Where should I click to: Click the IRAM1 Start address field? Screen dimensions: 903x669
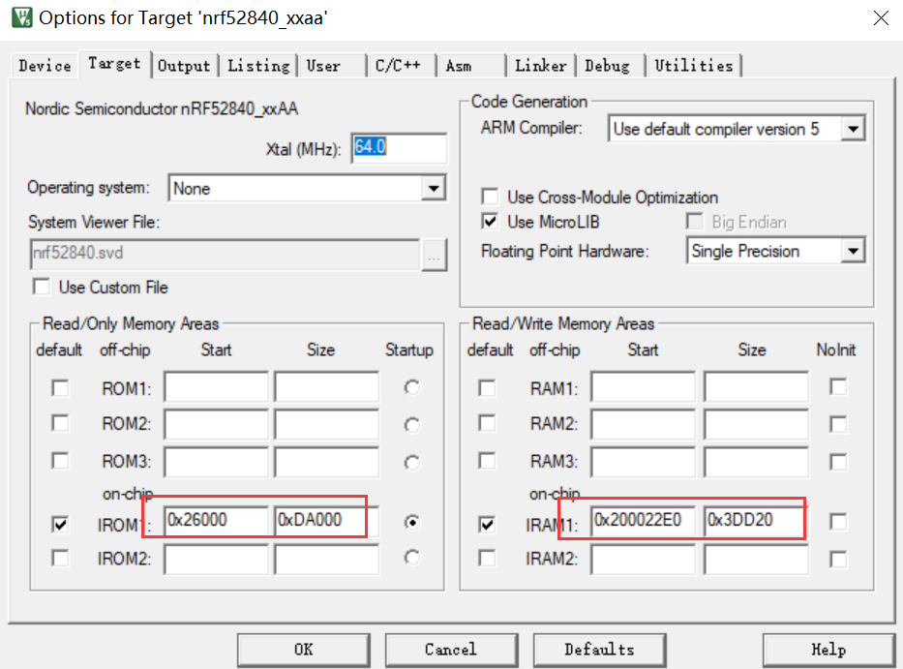click(644, 521)
